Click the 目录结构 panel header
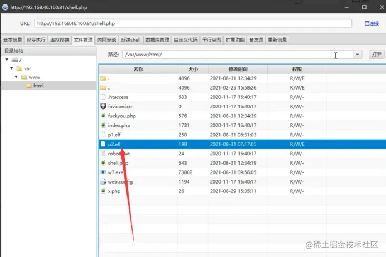386x257 pixels. click(x=49, y=51)
